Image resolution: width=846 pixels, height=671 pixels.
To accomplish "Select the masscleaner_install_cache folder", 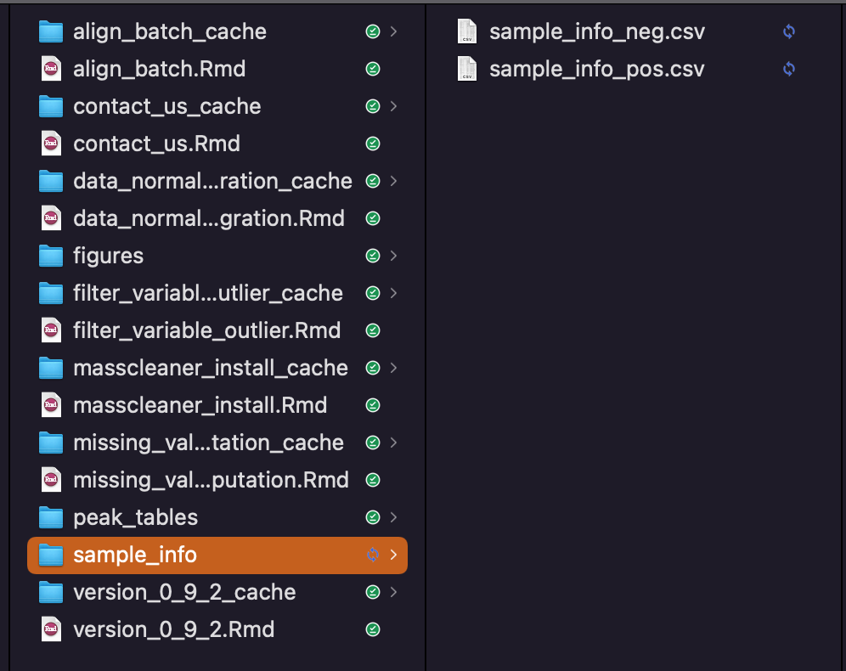I will point(217,368).
